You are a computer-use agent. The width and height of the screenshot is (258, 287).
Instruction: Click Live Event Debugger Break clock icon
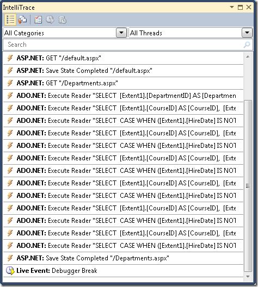click(x=10, y=271)
